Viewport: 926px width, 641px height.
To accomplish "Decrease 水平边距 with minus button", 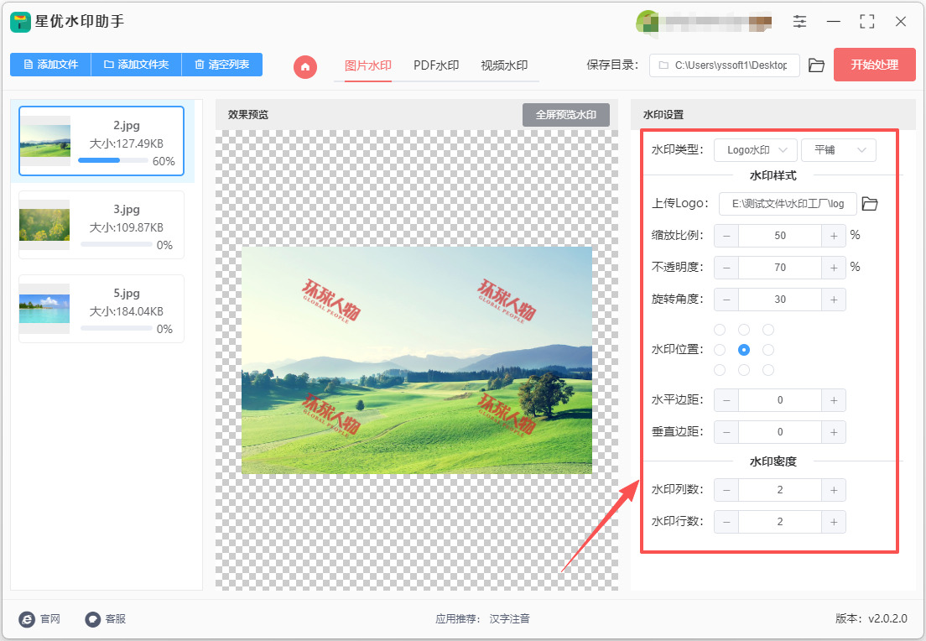I will click(x=726, y=400).
